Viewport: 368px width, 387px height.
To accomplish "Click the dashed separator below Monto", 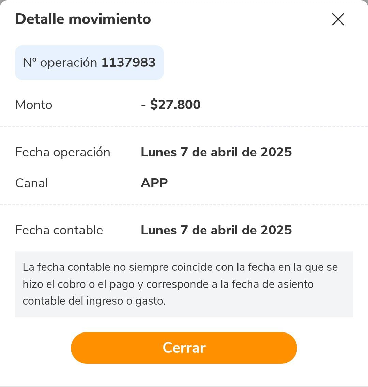I will pyautogui.click(x=184, y=127).
